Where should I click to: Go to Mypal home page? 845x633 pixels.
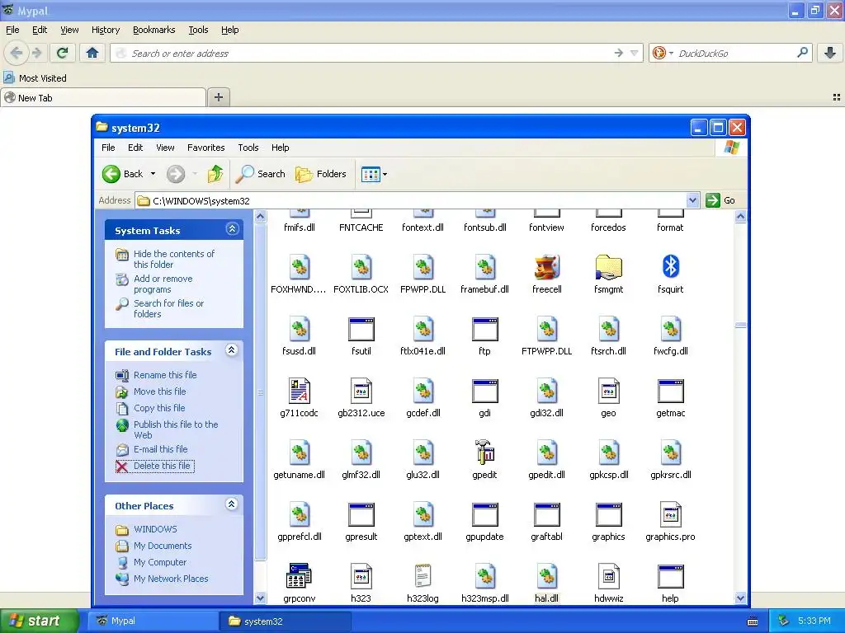click(92, 53)
